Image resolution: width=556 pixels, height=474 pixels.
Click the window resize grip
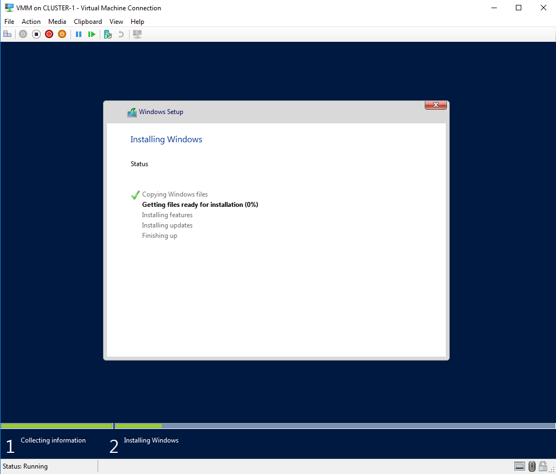(552, 470)
